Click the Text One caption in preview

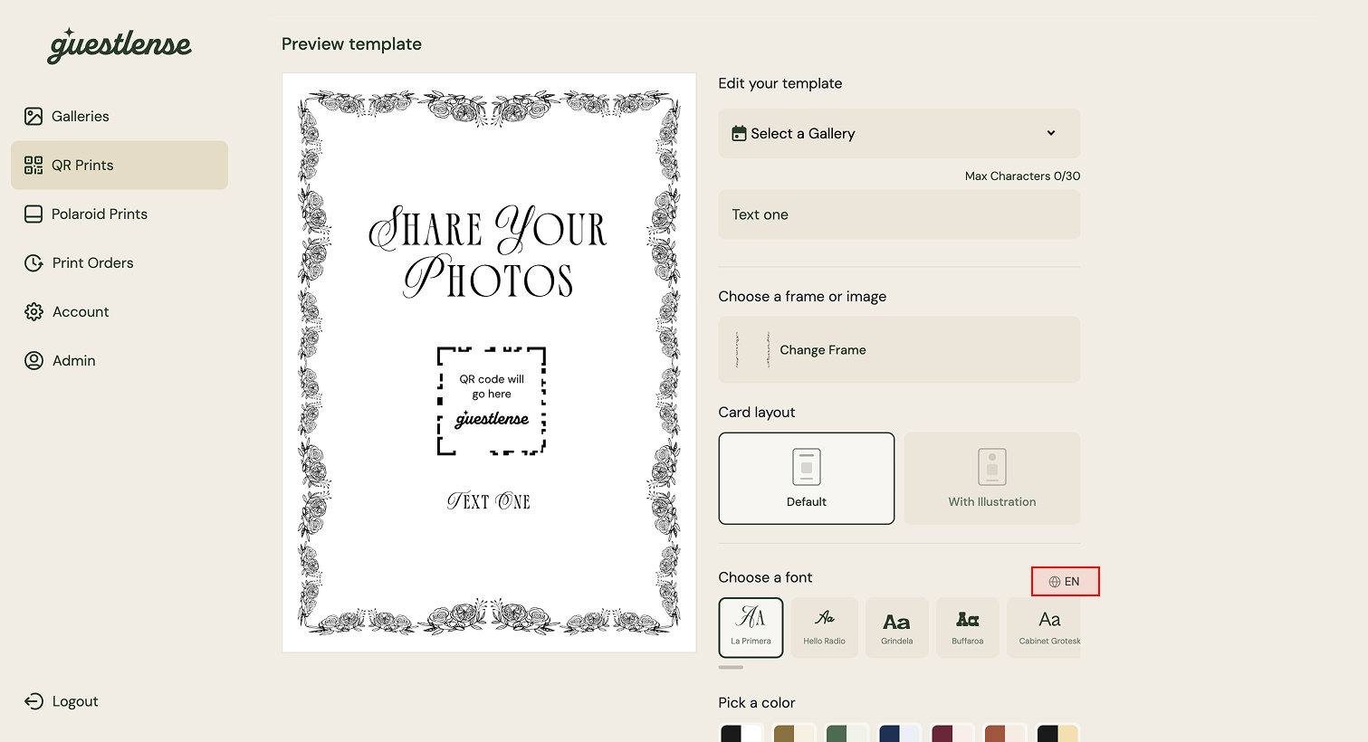tap(489, 500)
